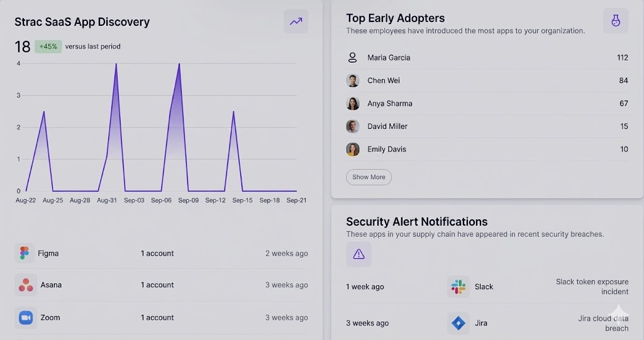Viewport: 644px width, 340px height.
Task: Click the Show More button
Action: 369,177
